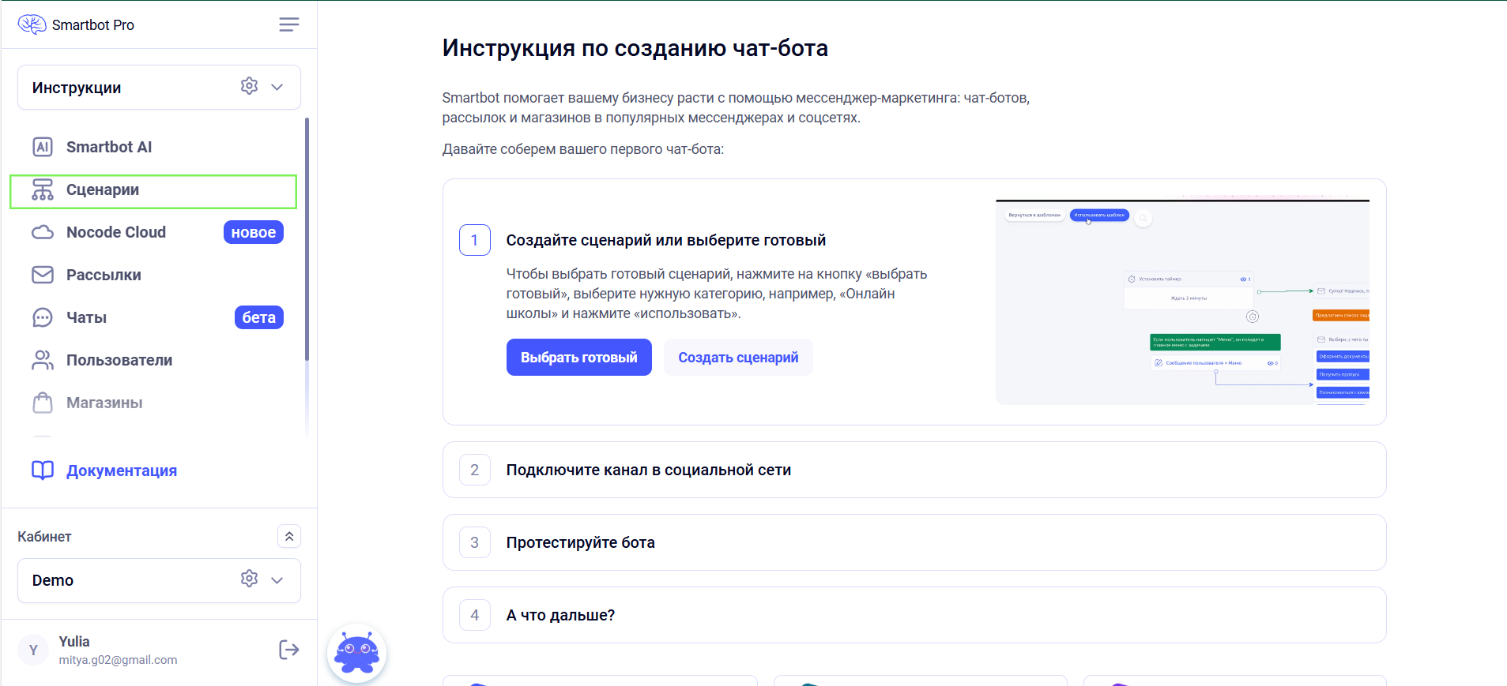
Task: Collapse the Кабинет section with double chevron
Action: (x=289, y=537)
